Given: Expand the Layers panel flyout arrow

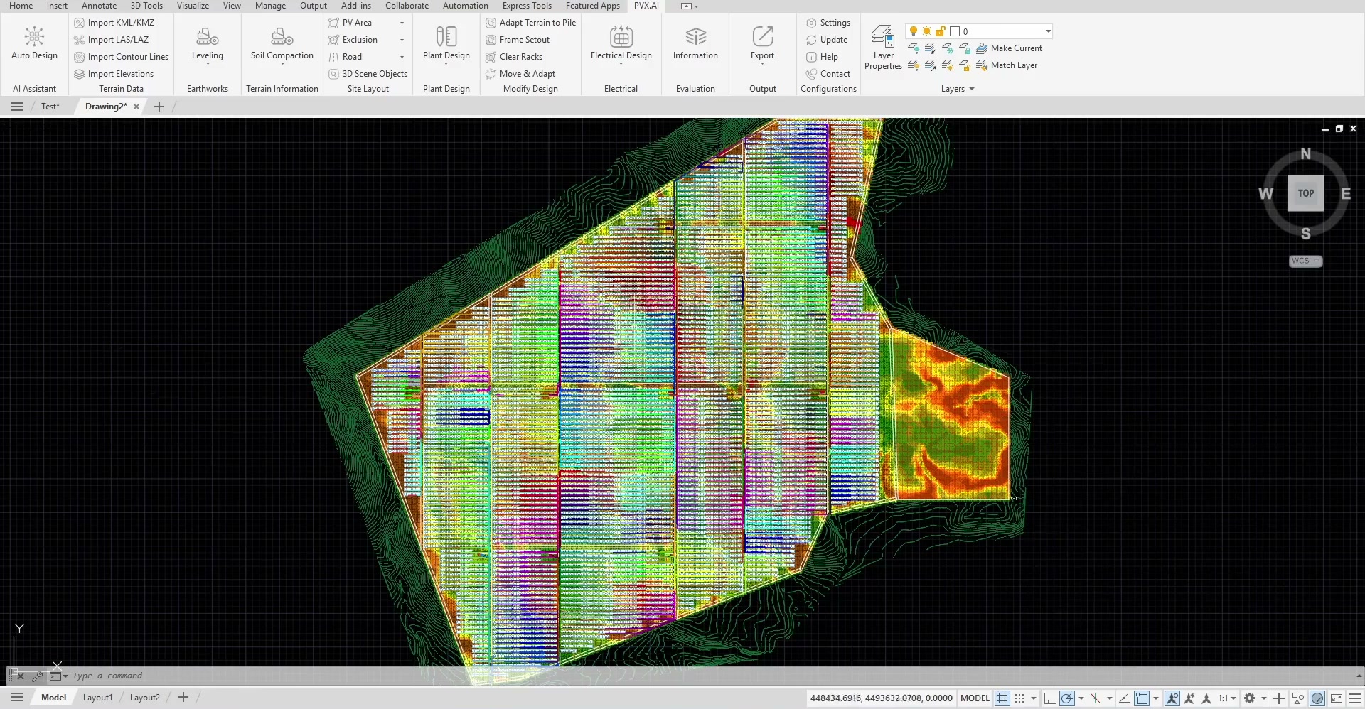Looking at the screenshot, I should click(971, 89).
